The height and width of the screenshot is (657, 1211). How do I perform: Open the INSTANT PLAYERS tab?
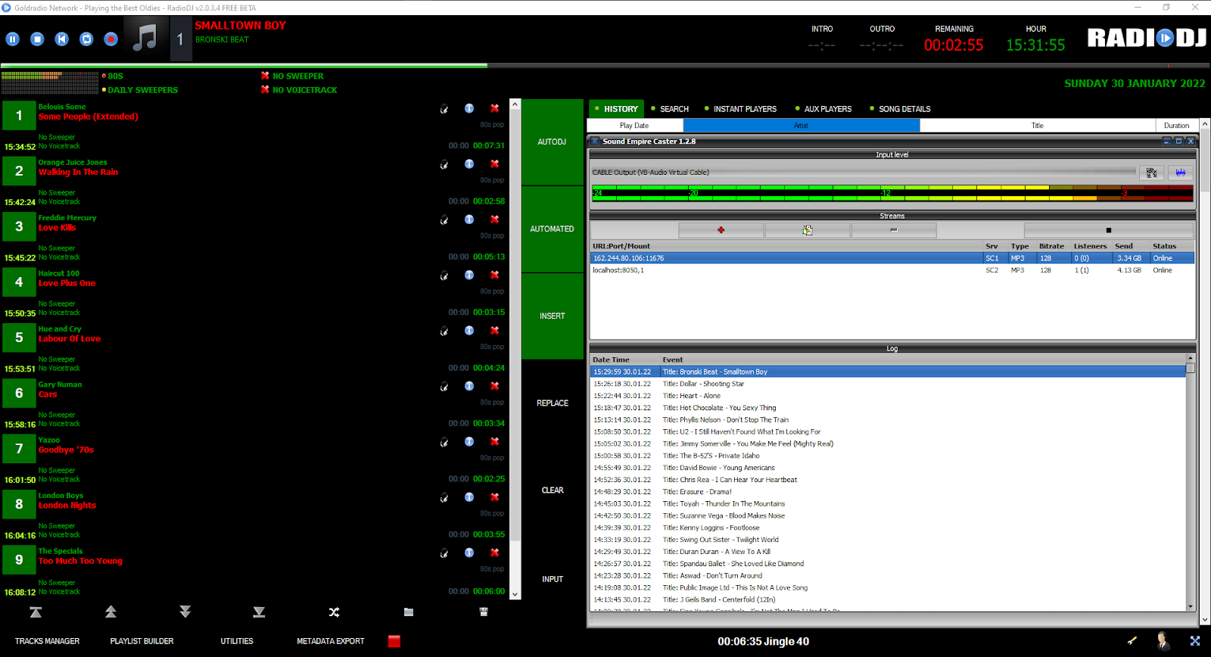pos(740,109)
